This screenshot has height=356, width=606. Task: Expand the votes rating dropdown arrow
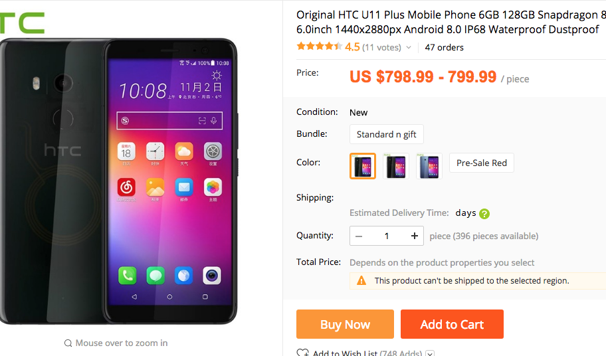pos(409,48)
